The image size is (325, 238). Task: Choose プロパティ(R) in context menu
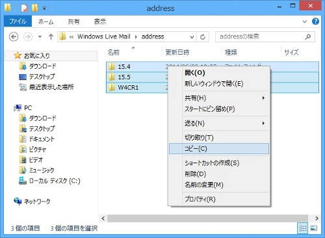pyautogui.click(x=219, y=199)
